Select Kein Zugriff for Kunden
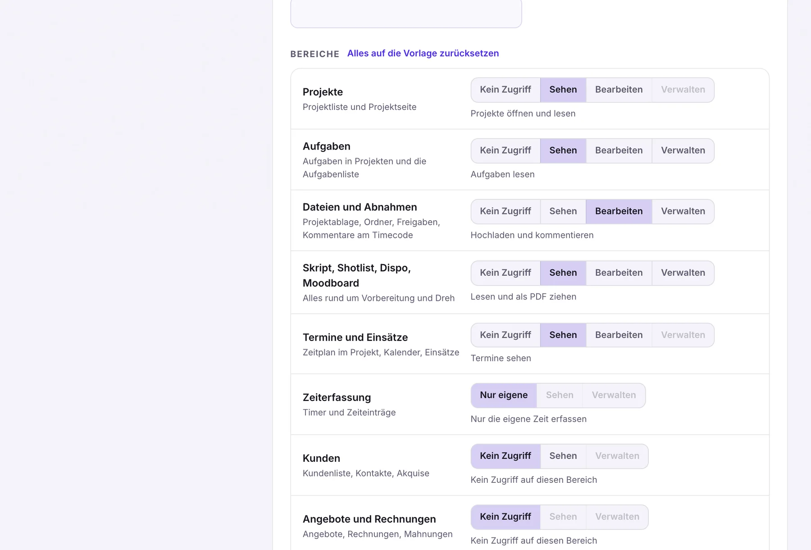The height and width of the screenshot is (550, 811). (x=506, y=456)
